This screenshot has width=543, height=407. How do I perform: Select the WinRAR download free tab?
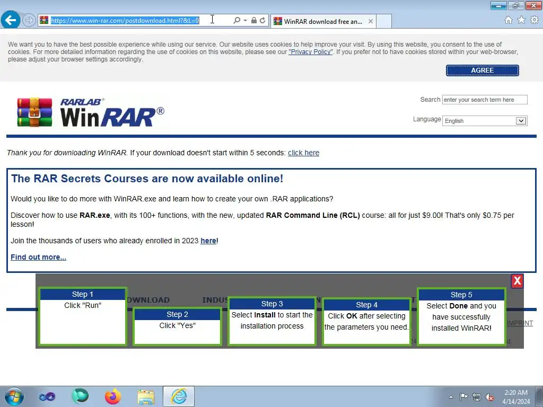(323, 21)
